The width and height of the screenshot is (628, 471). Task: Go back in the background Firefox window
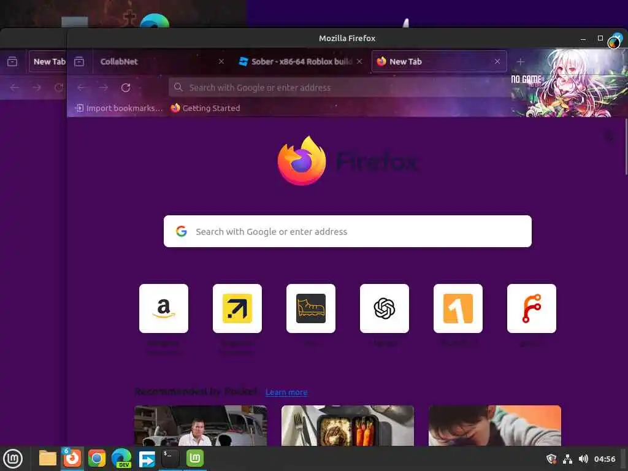tap(15, 87)
